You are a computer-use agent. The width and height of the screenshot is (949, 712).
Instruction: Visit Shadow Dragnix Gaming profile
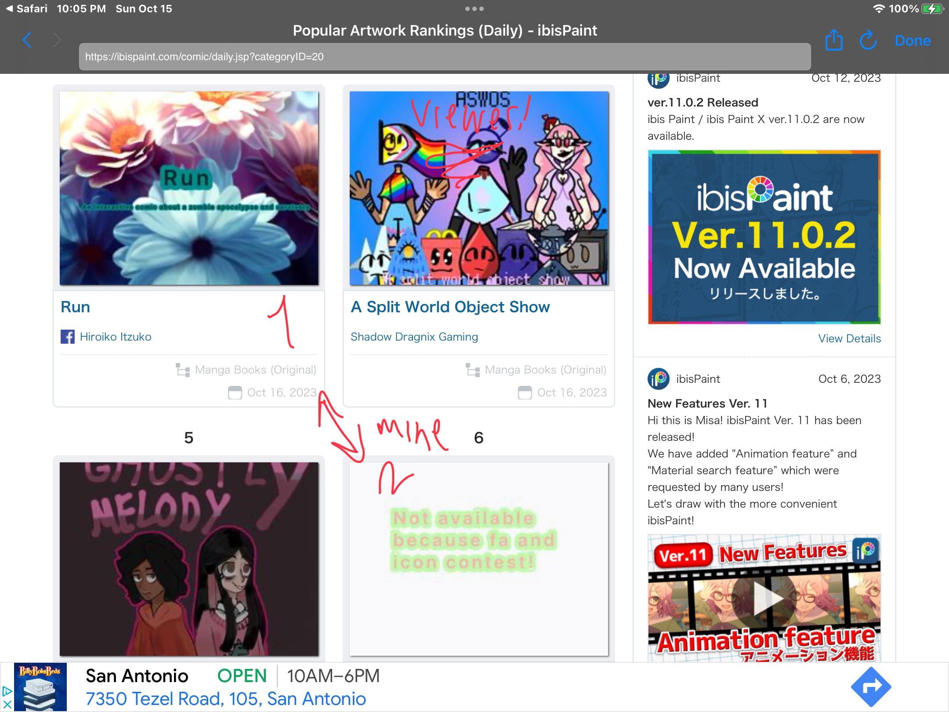414,337
